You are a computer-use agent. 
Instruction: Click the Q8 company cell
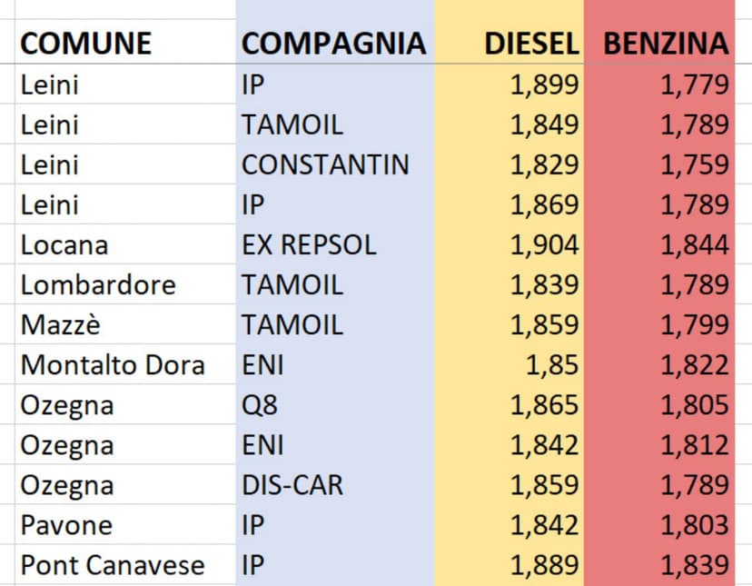pyautogui.click(x=260, y=405)
